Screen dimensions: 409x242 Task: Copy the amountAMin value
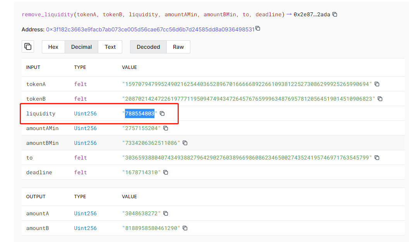(x=166, y=128)
